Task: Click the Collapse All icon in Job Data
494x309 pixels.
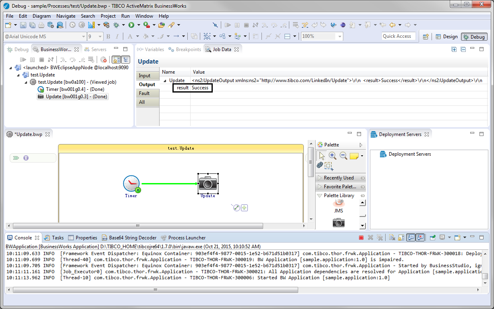Action: point(463,49)
